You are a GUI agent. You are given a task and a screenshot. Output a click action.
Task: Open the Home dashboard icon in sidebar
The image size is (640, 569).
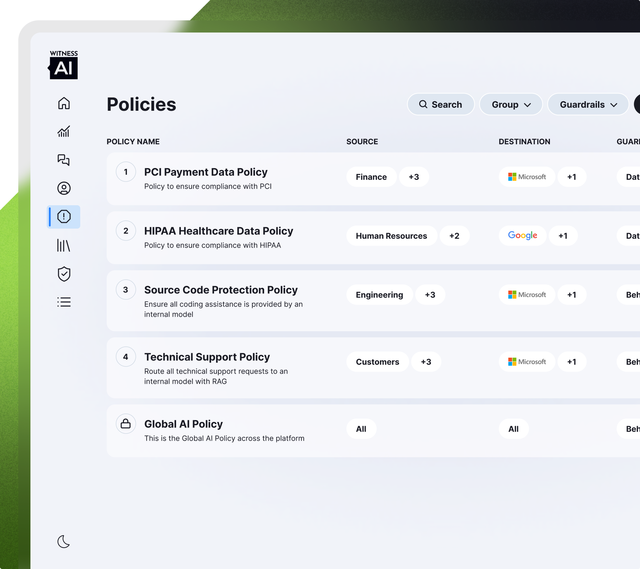64,103
